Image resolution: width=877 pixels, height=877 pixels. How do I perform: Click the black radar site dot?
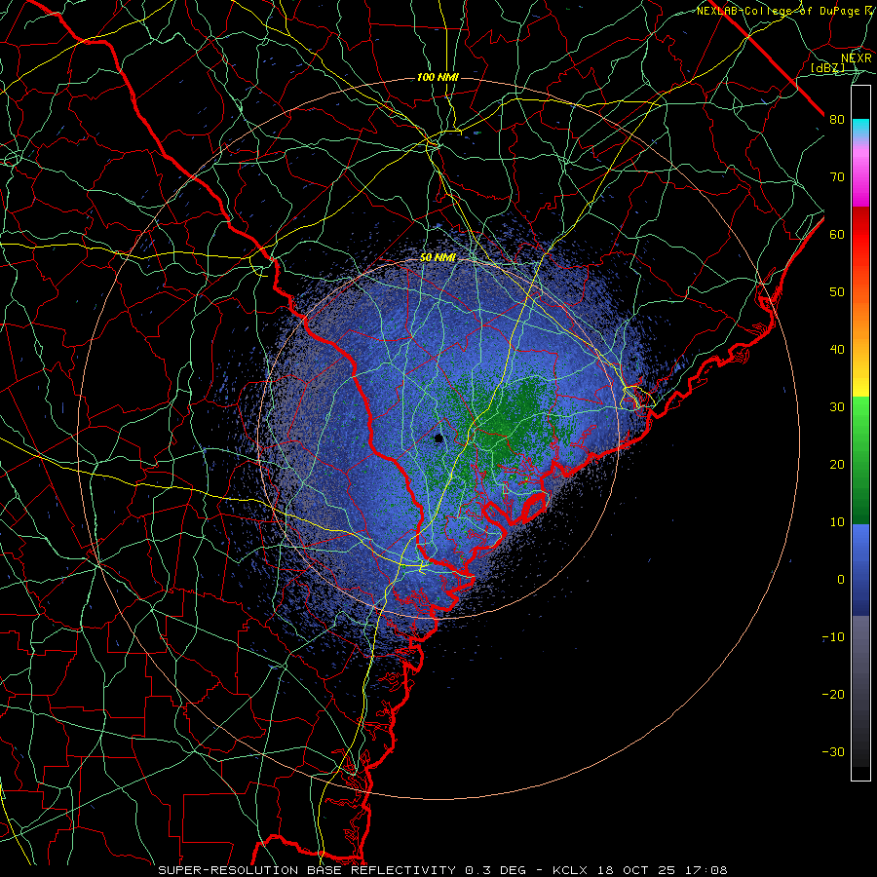(x=438, y=438)
